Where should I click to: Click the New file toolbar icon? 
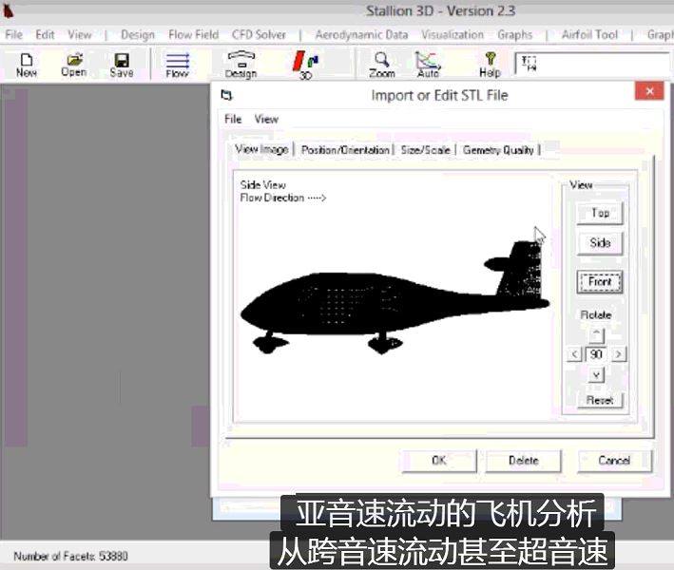tap(27, 64)
